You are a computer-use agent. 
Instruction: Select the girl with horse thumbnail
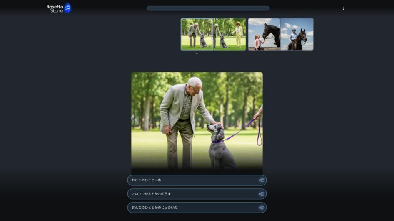click(264, 34)
